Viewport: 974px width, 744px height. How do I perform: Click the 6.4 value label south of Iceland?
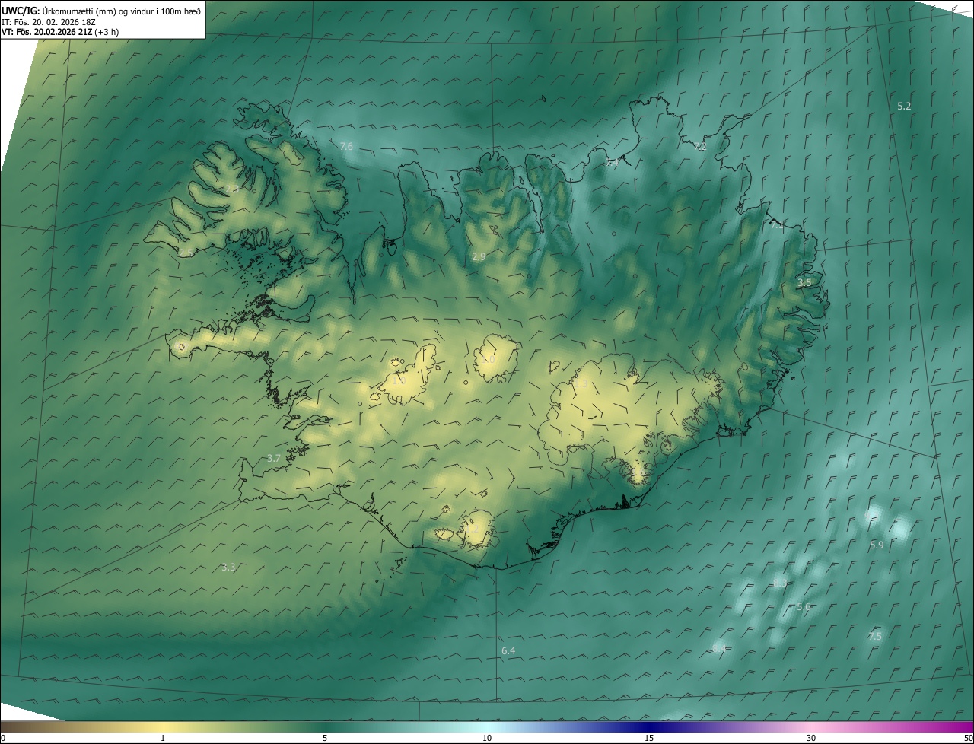[x=508, y=650]
